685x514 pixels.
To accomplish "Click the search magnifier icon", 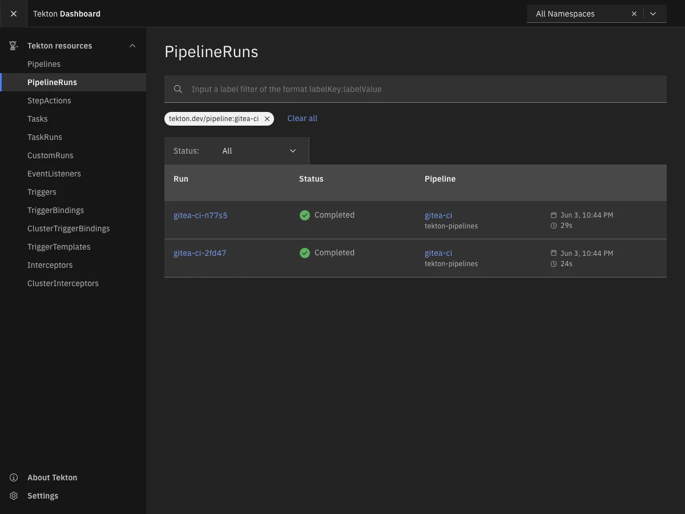I will 178,89.
